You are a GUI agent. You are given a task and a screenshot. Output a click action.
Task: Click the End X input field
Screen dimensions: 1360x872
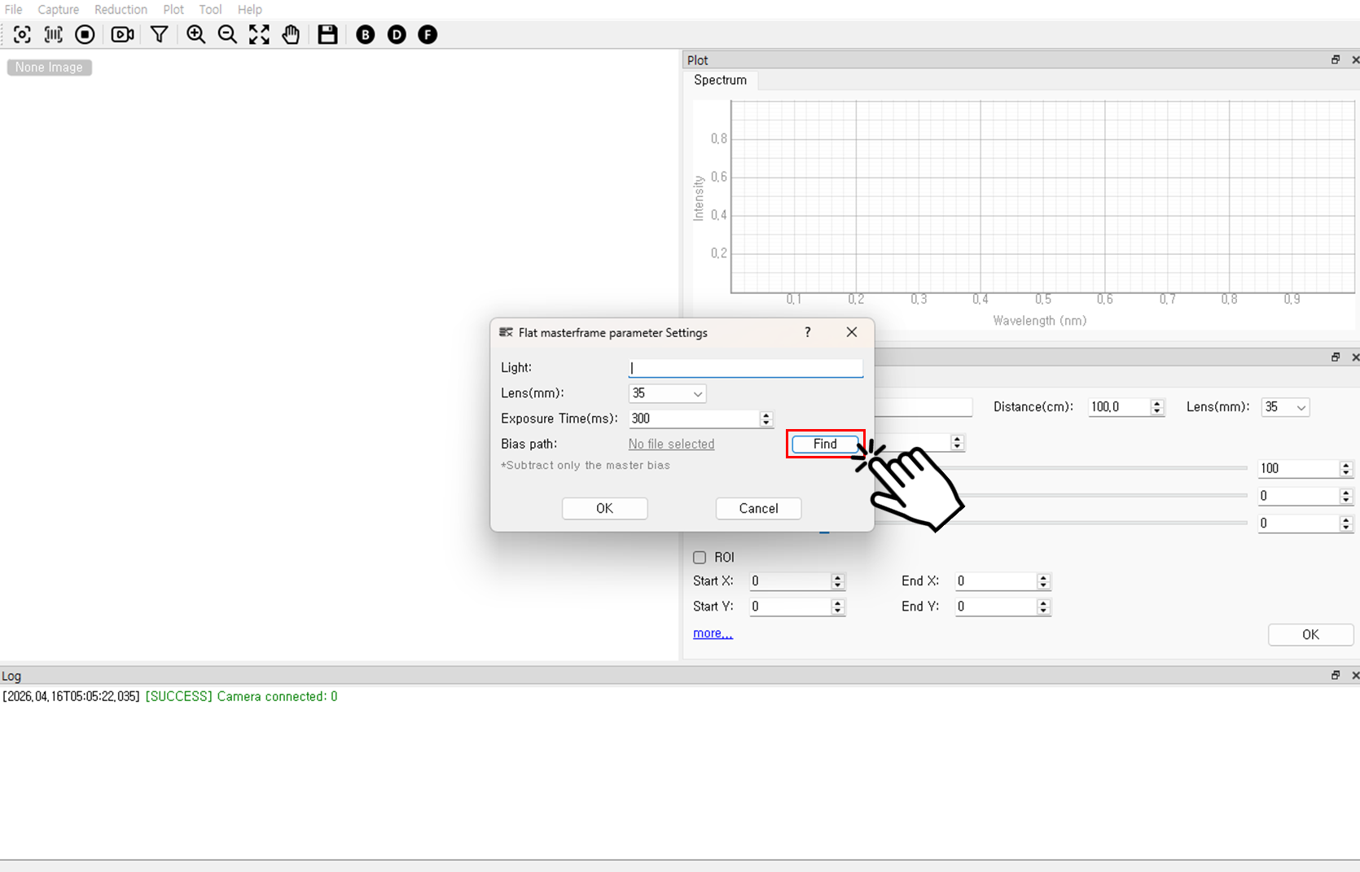[996, 581]
